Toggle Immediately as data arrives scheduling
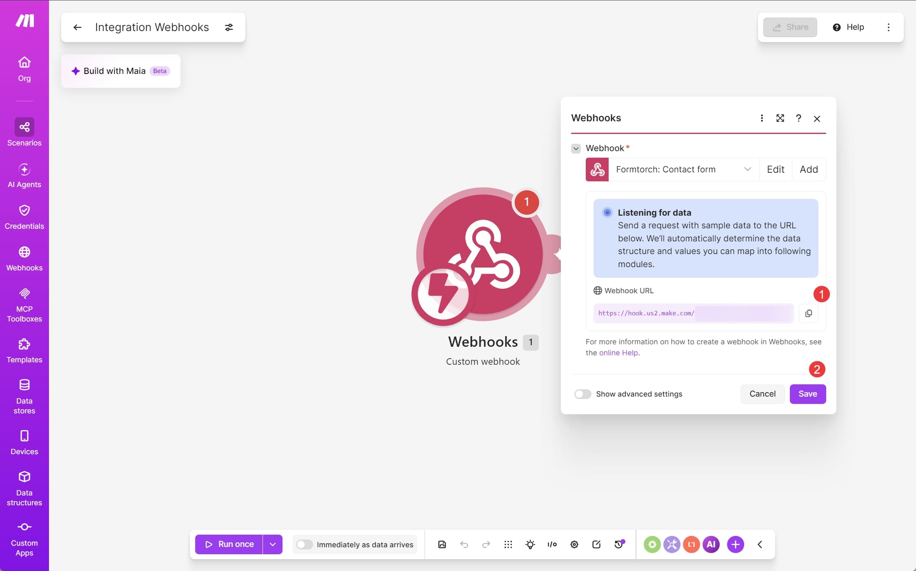Image resolution: width=916 pixels, height=571 pixels. tap(305, 544)
